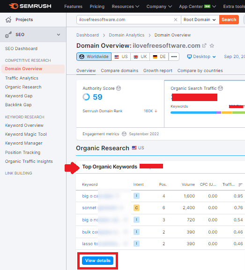
Task: Select the Worldwide database toggle
Action: [x=94, y=57]
